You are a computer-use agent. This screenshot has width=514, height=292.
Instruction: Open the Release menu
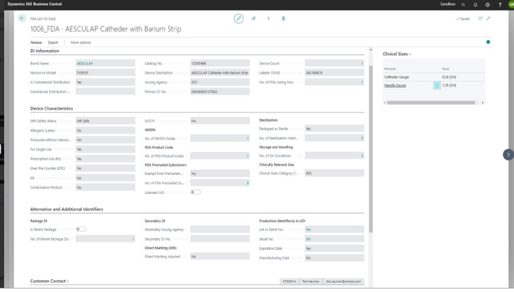[x=36, y=43]
